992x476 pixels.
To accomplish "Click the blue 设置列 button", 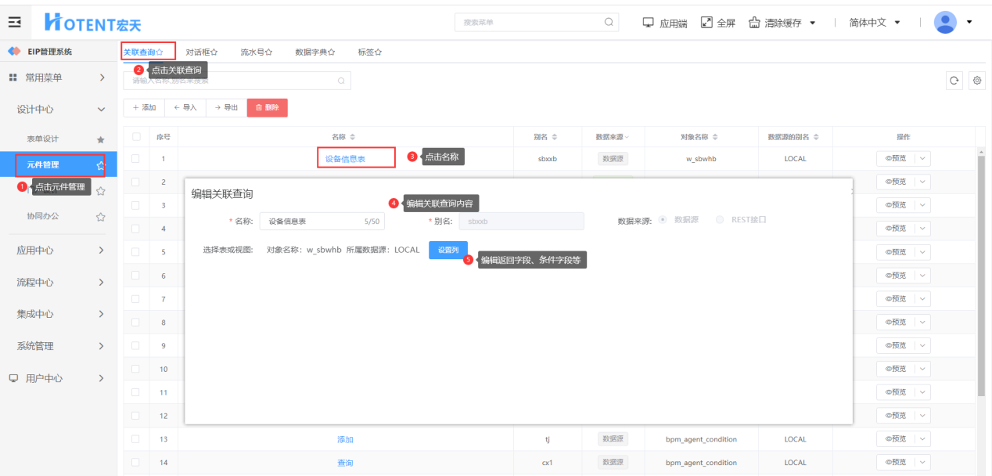I will (447, 250).
